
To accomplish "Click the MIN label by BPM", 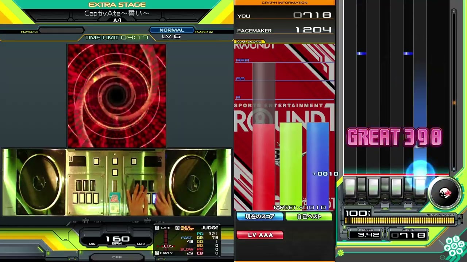I will point(92,244).
